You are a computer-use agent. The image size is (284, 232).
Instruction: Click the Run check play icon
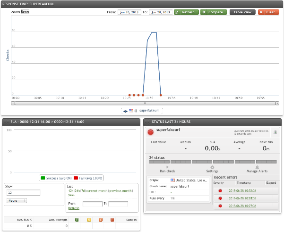tap(168, 167)
